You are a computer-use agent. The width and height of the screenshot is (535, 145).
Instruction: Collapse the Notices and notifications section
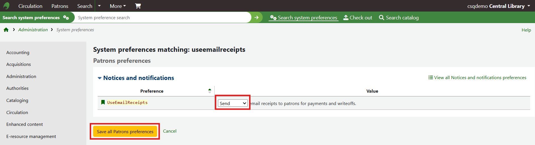click(100, 78)
